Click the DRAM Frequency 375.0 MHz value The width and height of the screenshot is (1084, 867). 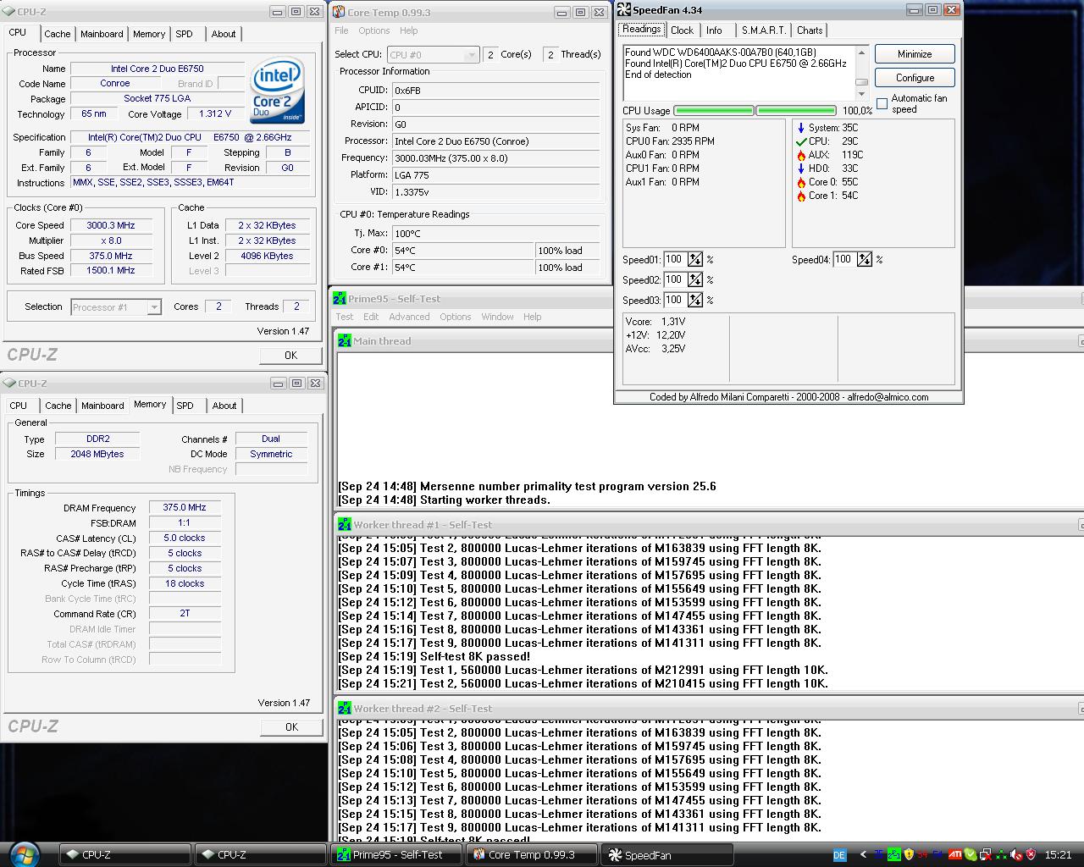(185, 507)
